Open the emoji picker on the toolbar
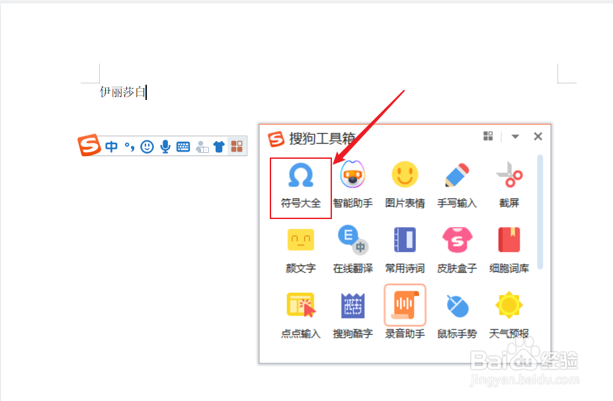 coord(147,146)
